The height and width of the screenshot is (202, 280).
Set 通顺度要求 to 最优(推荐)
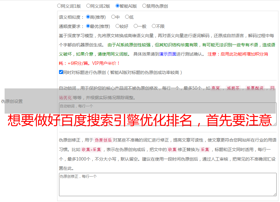click(88, 26)
